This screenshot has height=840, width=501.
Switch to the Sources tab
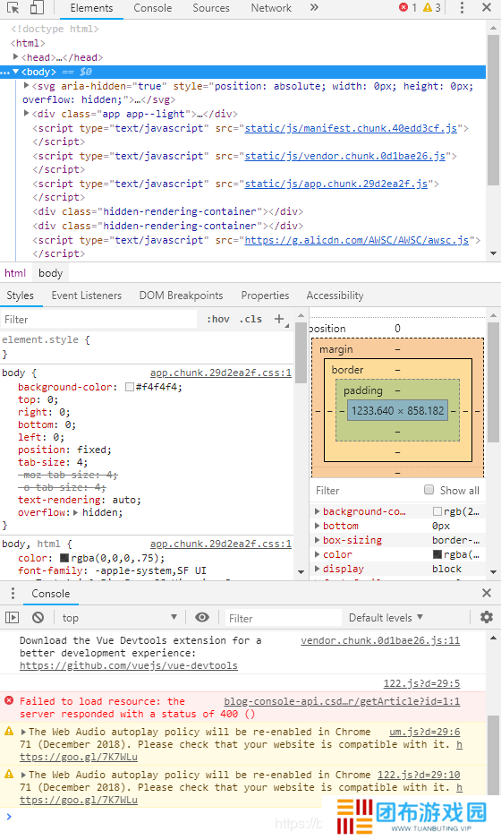coord(211,8)
